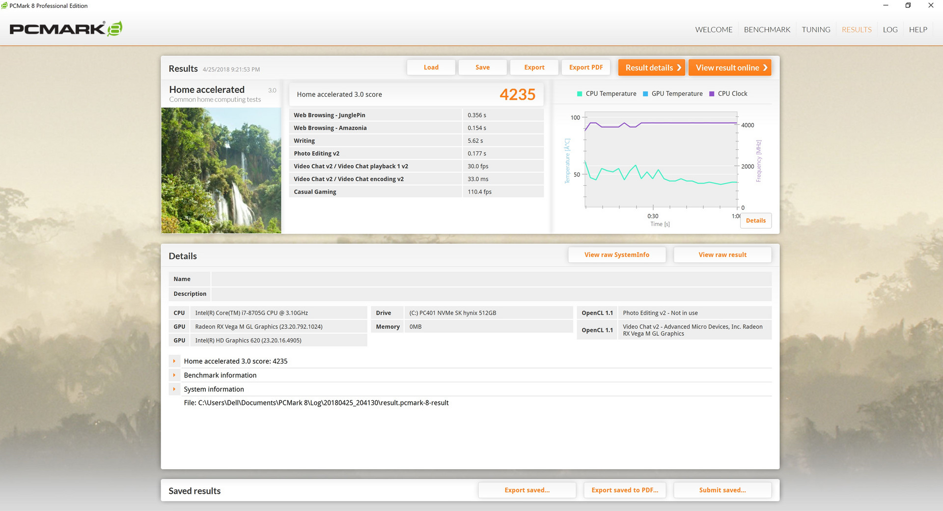Click Export saved to PDF... button
Screen dimensions: 943x511
coord(625,490)
